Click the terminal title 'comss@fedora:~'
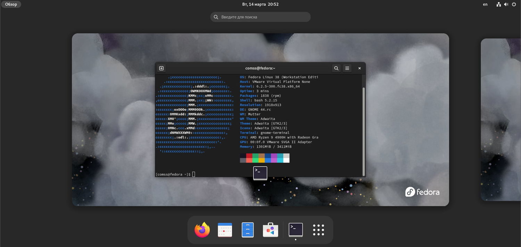The width and height of the screenshot is (521, 247). point(260,68)
